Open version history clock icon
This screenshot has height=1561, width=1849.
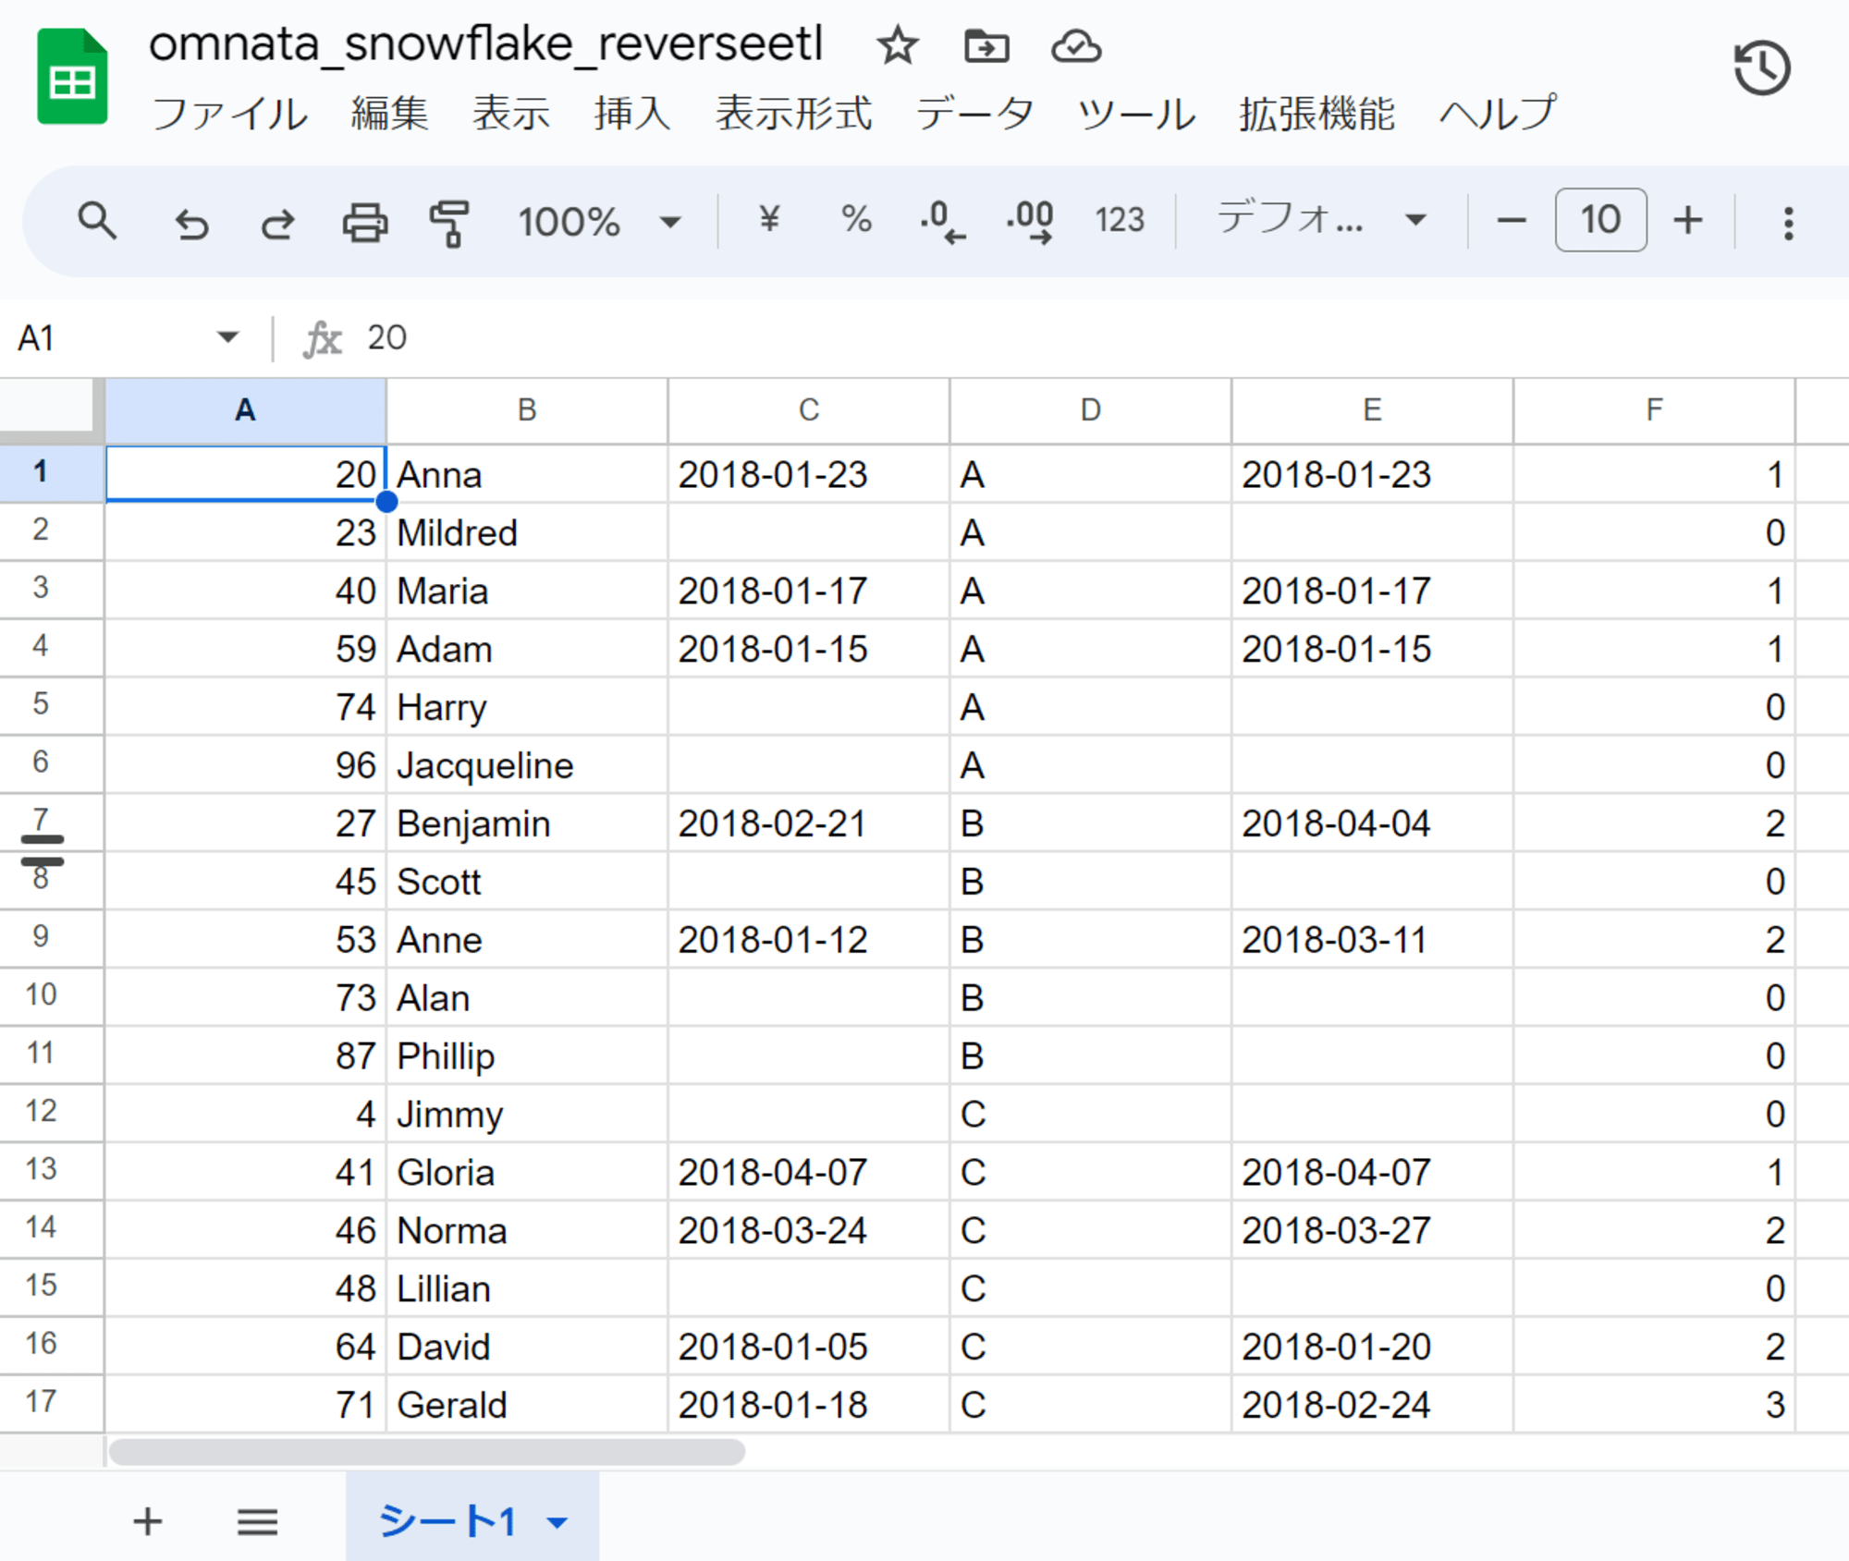coord(1762,67)
